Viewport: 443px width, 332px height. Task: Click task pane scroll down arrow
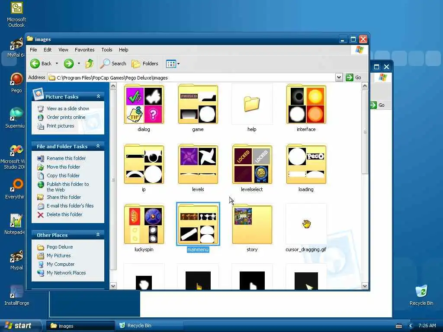coord(113,286)
